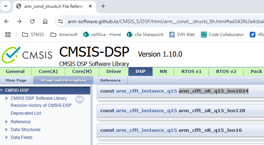This screenshot has width=264, height=145.
Task: Open Code Collaborator bookmark
Action: click(x=222, y=35)
